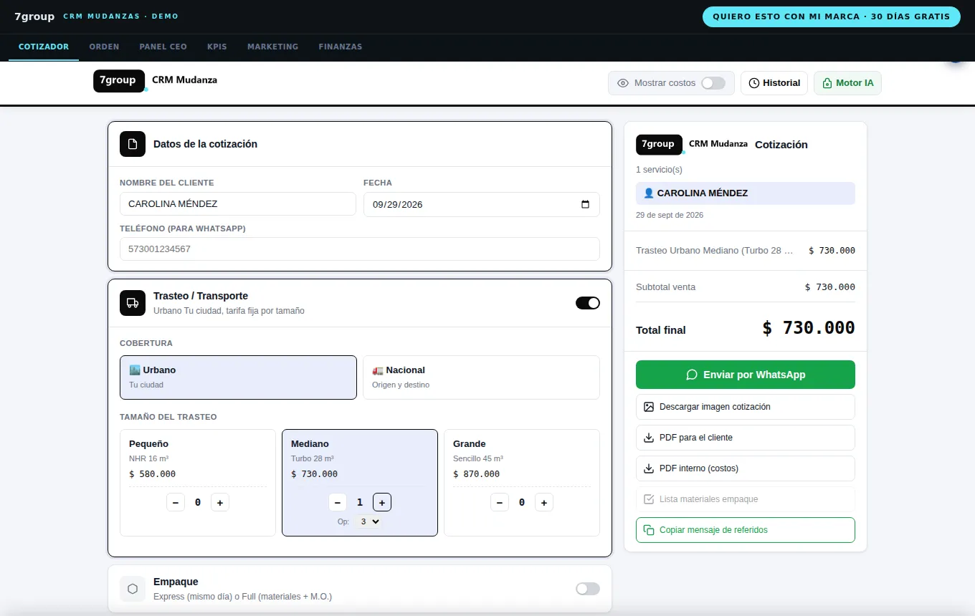Click the eye icon next to Mostrar costos
Screen dimensions: 975x616
click(x=623, y=83)
